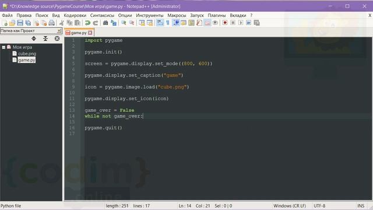This screenshot has width=373, height=210.
Task: Click the UTF-8 encoding indicator
Action: [319, 206]
